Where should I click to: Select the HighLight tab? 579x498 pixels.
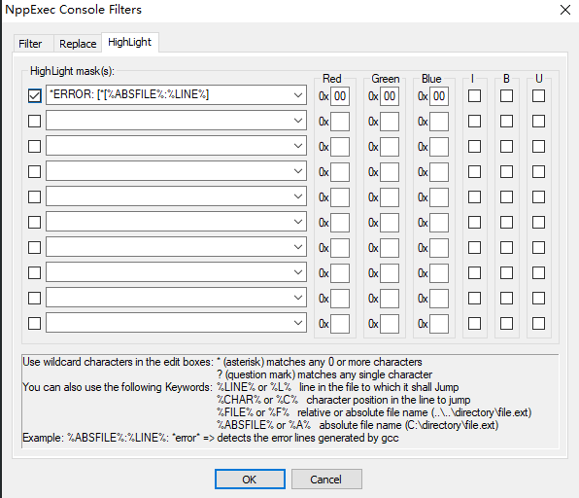(x=129, y=42)
